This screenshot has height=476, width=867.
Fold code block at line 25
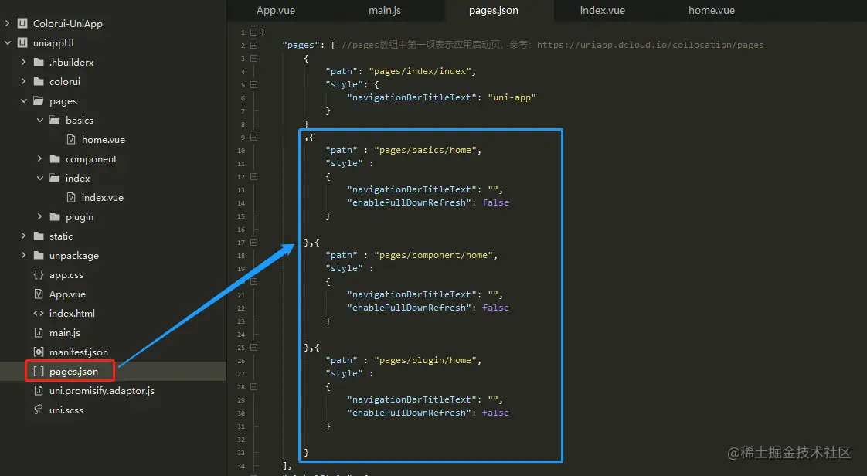pyautogui.click(x=253, y=347)
